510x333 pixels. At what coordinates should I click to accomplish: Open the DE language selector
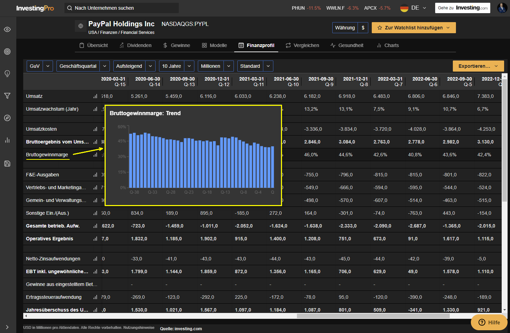click(413, 8)
